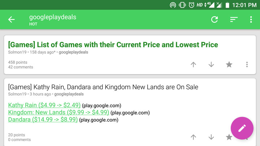Tap the pink compose pencil button
The image size is (260, 146).
pyautogui.click(x=242, y=128)
